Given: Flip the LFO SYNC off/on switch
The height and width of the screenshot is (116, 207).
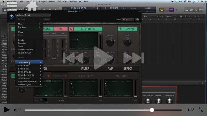Looking at the screenshot, I should click(43, 100).
